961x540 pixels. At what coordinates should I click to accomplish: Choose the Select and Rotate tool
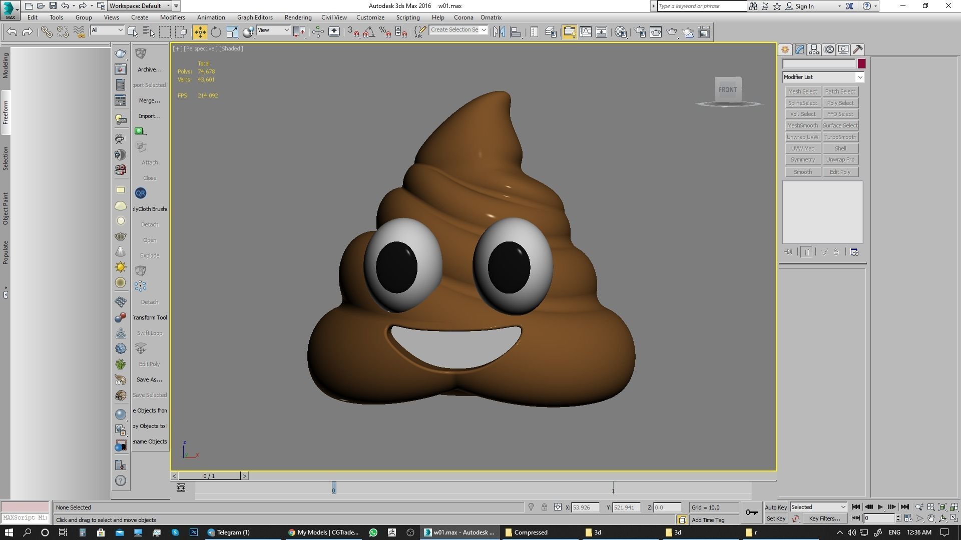216,32
